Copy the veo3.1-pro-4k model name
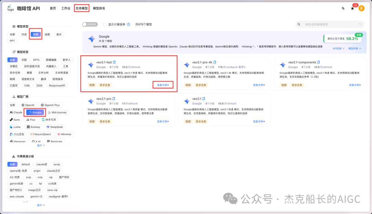The image size is (372, 214). click(x=215, y=62)
